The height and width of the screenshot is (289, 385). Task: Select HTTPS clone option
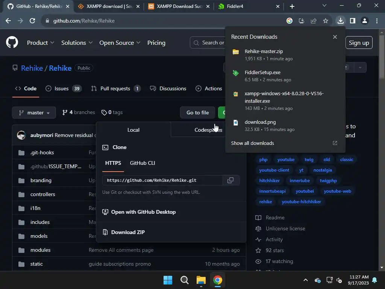[x=113, y=163]
